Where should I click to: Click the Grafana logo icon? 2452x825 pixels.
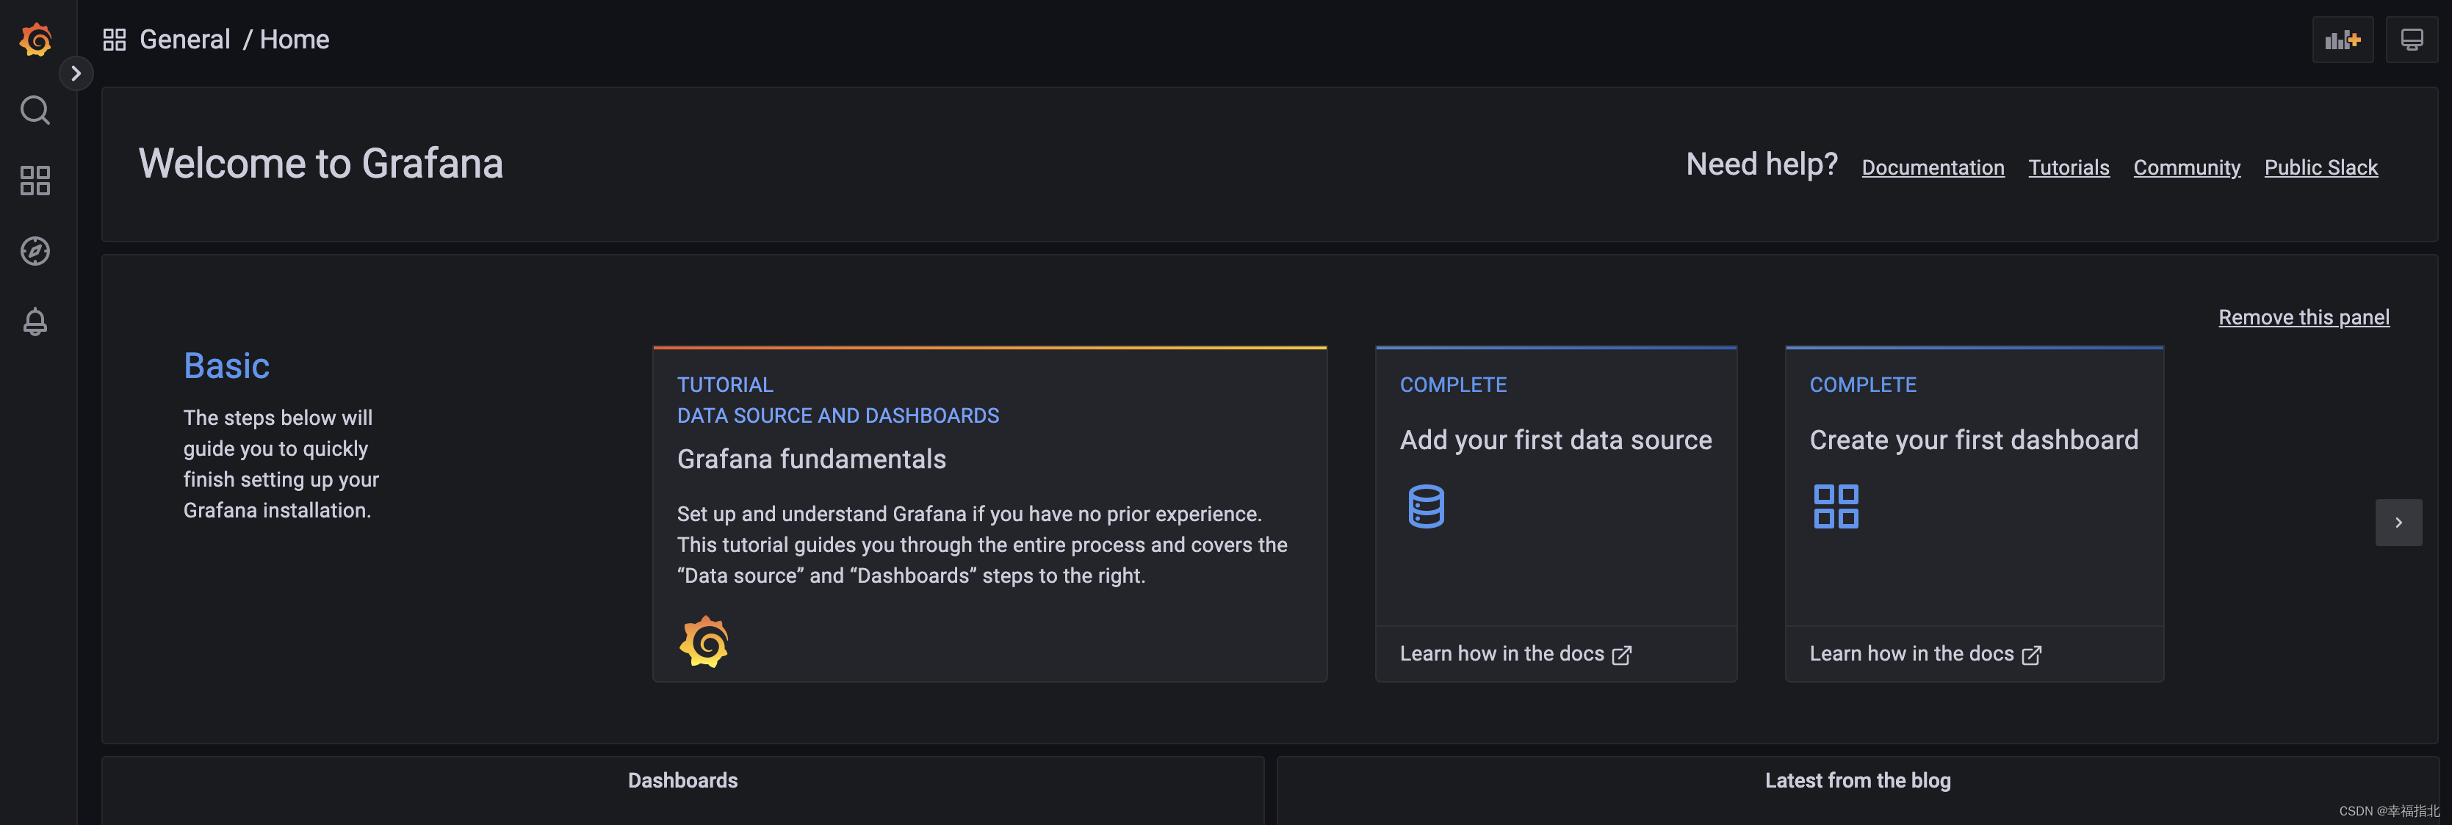pyautogui.click(x=35, y=39)
